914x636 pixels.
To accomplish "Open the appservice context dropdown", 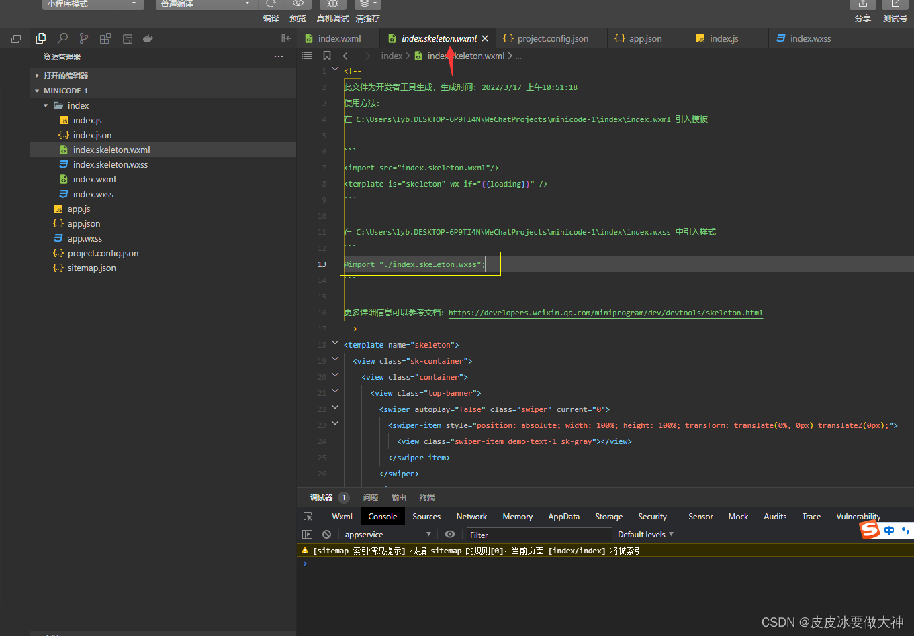I will pyautogui.click(x=387, y=535).
